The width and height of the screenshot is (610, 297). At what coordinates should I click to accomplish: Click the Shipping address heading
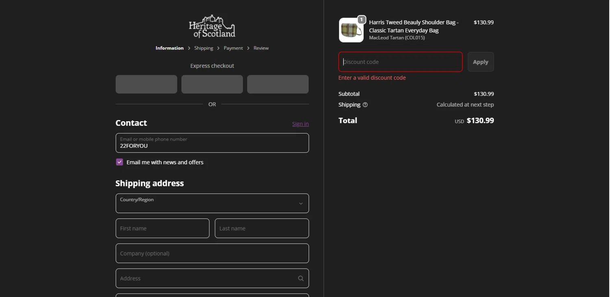click(x=150, y=183)
